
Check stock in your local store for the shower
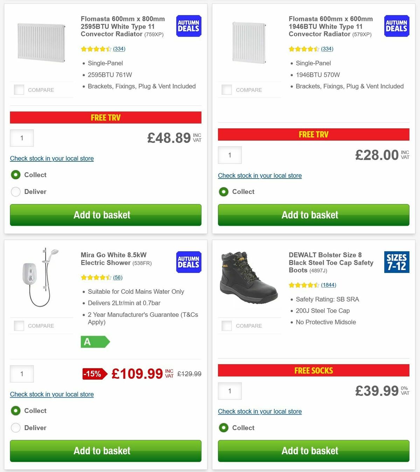(51, 394)
